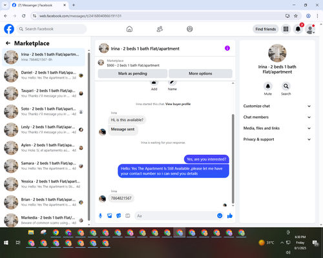Click the GIF icon in composer
Viewport: 323px width, 258px height.
(128, 215)
